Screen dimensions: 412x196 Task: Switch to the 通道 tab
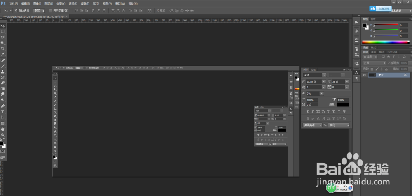coord(373,52)
